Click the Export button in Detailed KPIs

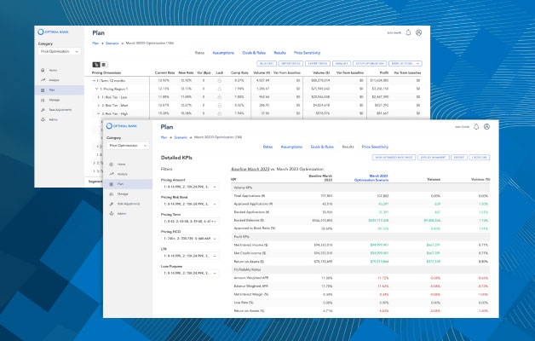(460, 158)
